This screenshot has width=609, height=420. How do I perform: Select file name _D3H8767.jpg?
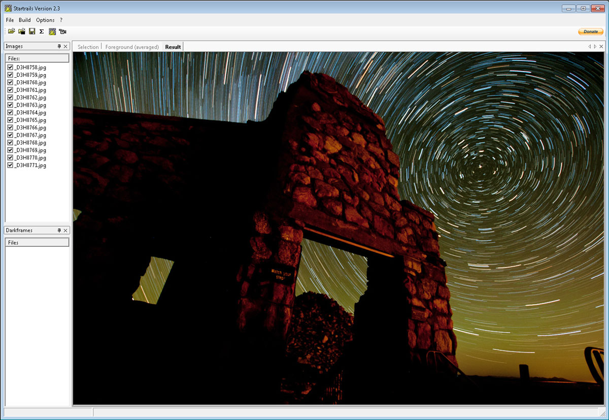(30, 135)
